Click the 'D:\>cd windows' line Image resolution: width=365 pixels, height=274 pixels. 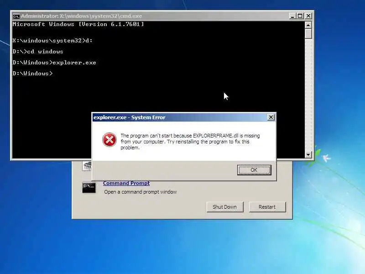[38, 52]
